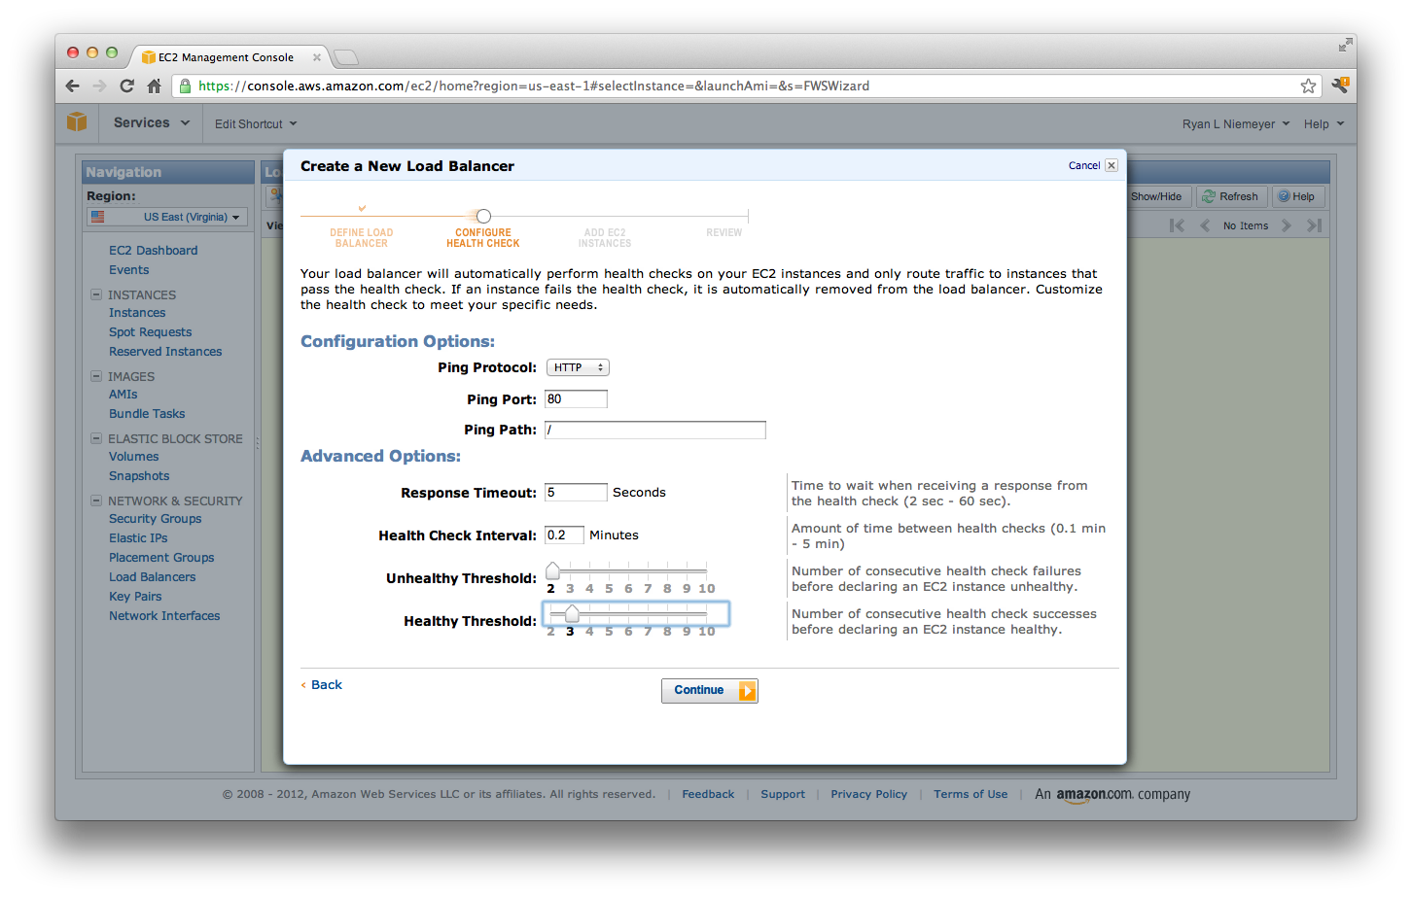Click the AWS orange cube logo
The image size is (1412, 897).
point(77,122)
